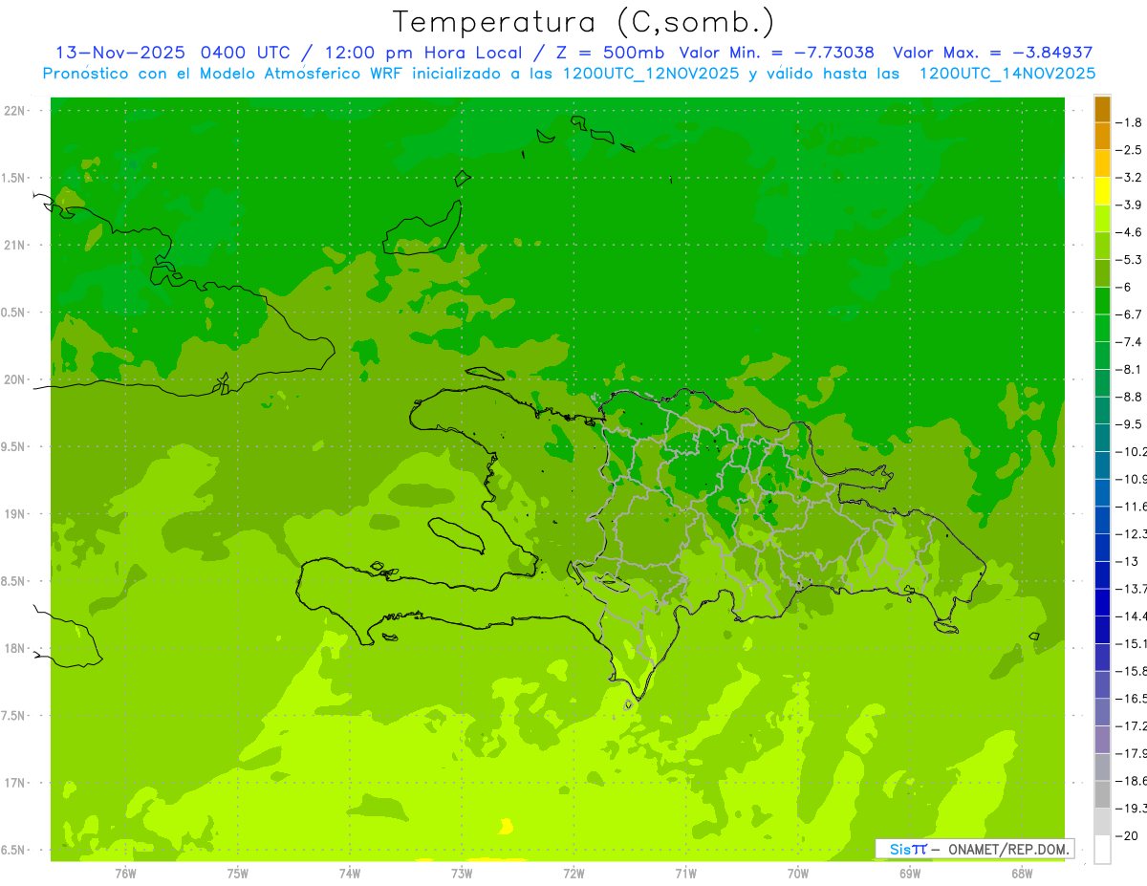Image resolution: width=1147 pixels, height=886 pixels.
Task: Click the '-3.2' legend value
Action: click(x=1130, y=178)
